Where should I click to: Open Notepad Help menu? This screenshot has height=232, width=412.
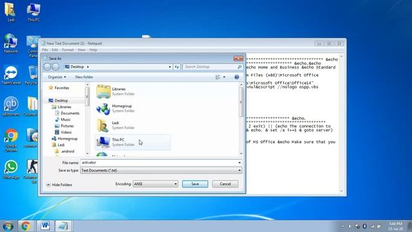[x=93, y=50]
